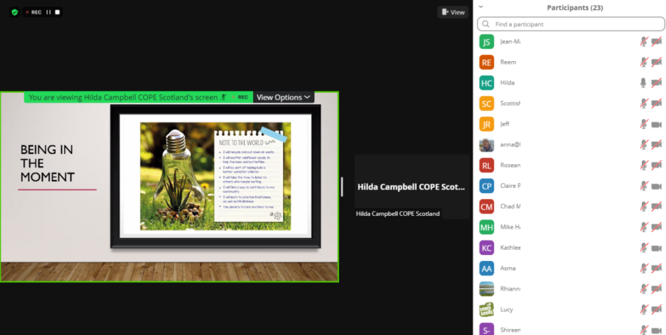
Task: Click Mike H's disabled camera icon
Action: 656,227
